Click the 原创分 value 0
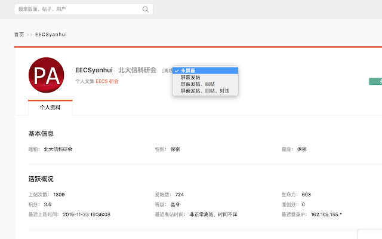Screen dimensions: 382x239 tap(303, 204)
